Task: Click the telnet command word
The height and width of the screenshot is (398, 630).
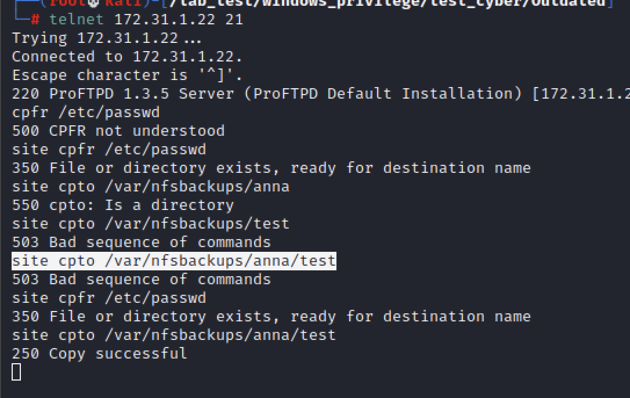Action: pyautogui.click(x=77, y=20)
